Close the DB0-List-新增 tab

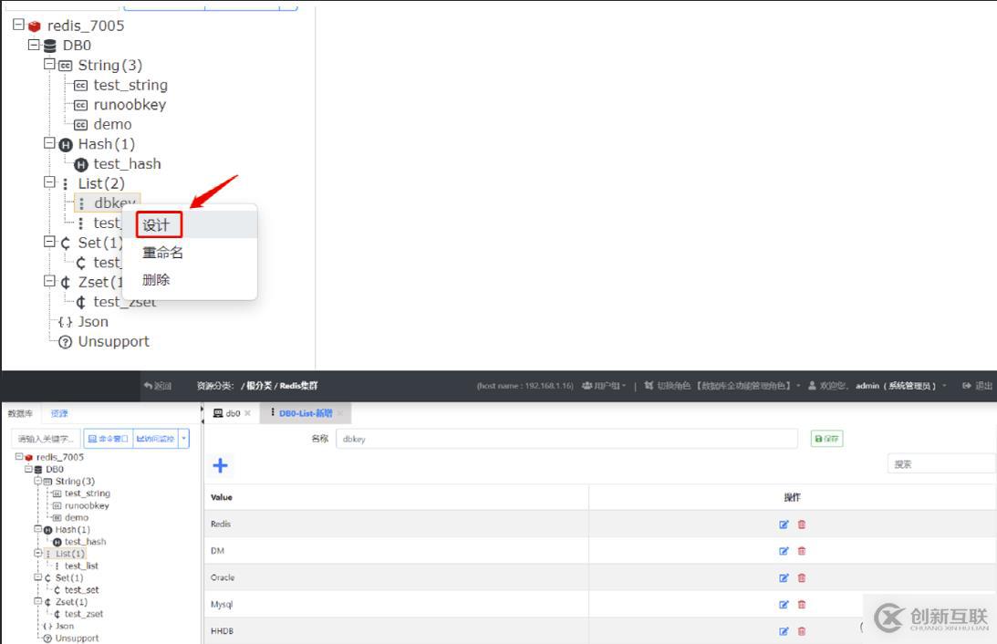(339, 413)
